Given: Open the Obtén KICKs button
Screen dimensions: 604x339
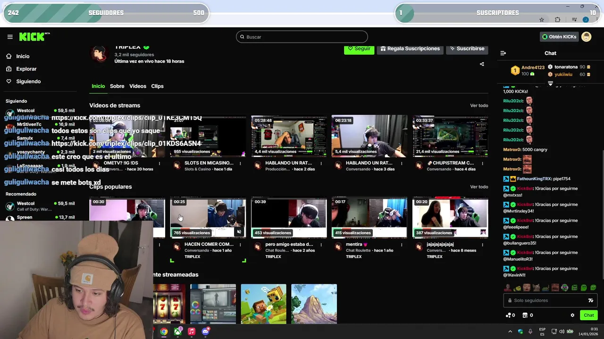Looking at the screenshot, I should coord(559,37).
